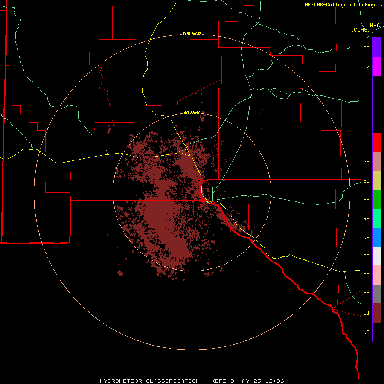This screenshot has height=384, width=384.
Task: Click the RA light-green legend swatch
Action: [377, 218]
